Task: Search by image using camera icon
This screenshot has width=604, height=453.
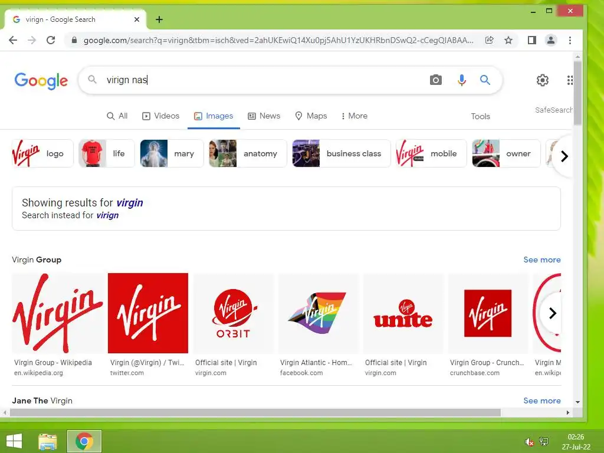Action: pos(436,80)
